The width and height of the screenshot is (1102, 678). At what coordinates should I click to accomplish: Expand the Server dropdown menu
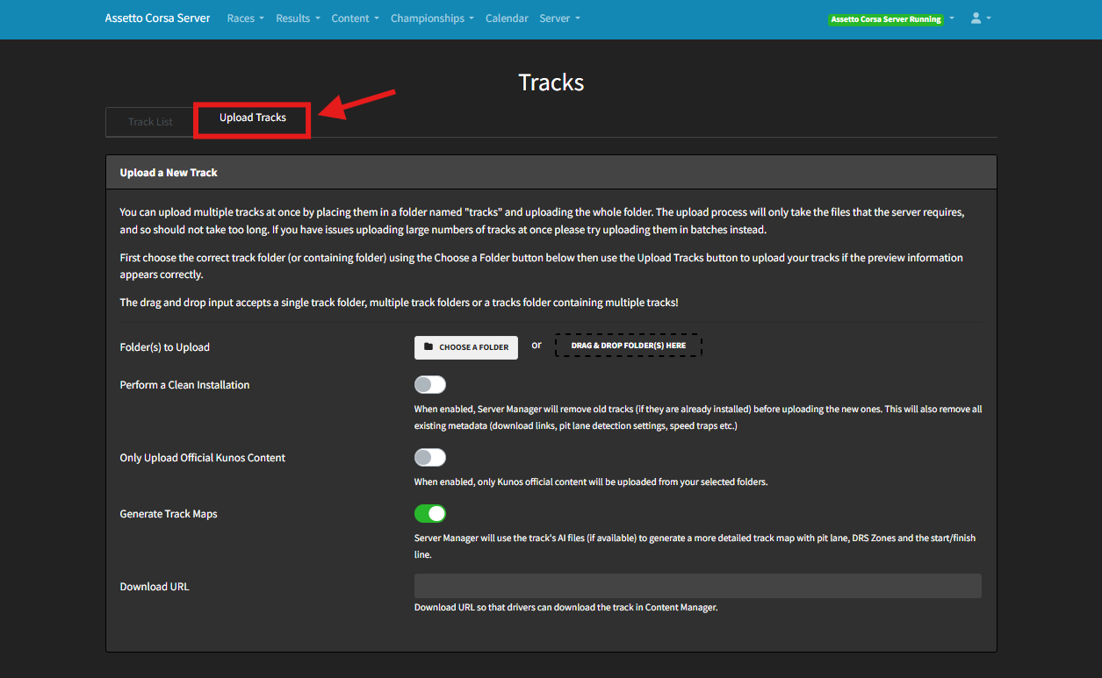[559, 18]
